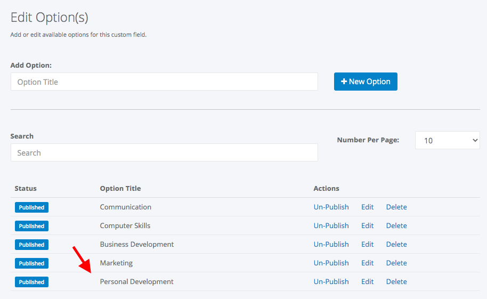487x299 pixels.
Task: Delete the Business Development option
Action: tap(396, 244)
